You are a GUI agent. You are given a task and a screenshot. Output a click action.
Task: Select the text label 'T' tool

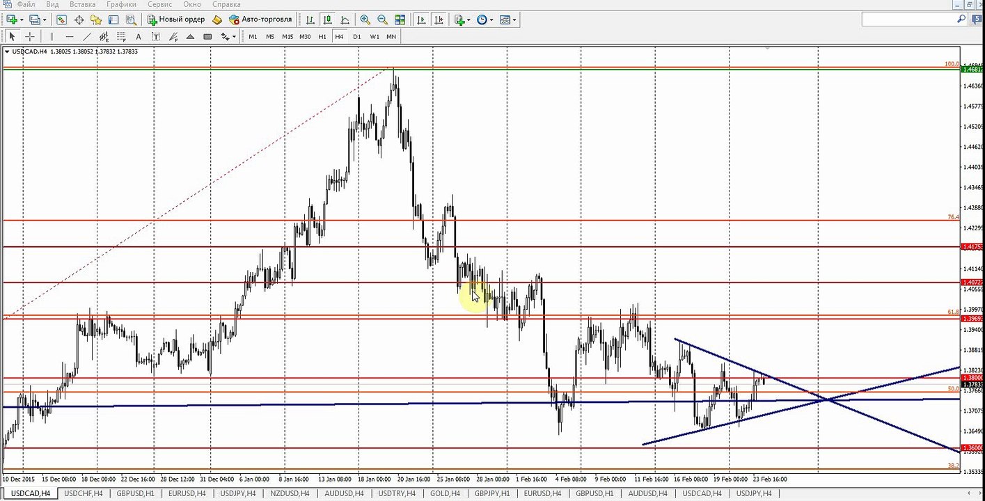pos(156,36)
